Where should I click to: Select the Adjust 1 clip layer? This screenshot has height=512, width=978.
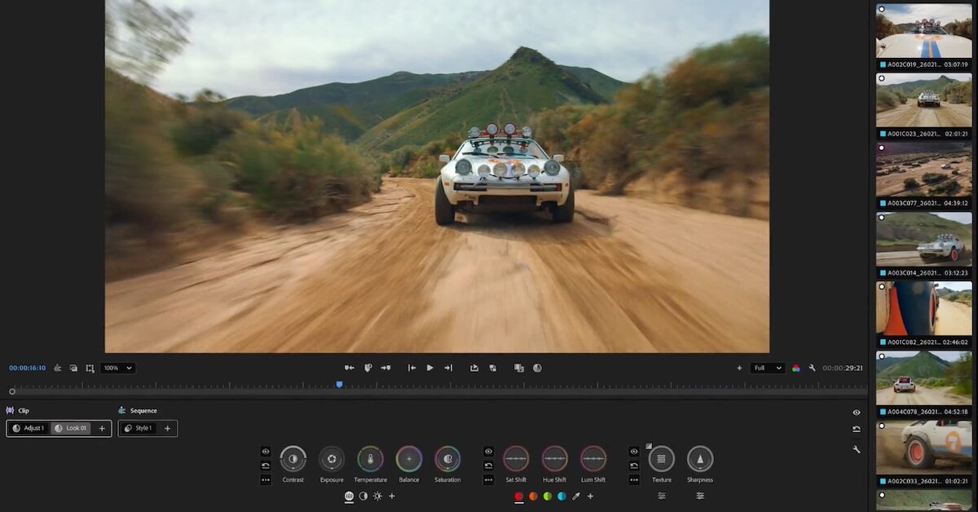[x=30, y=427]
